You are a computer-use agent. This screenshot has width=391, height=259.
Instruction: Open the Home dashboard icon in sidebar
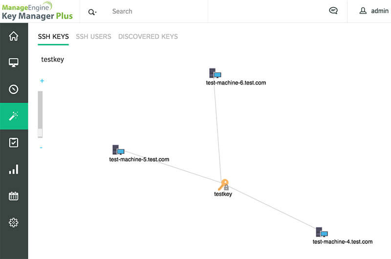pos(14,36)
